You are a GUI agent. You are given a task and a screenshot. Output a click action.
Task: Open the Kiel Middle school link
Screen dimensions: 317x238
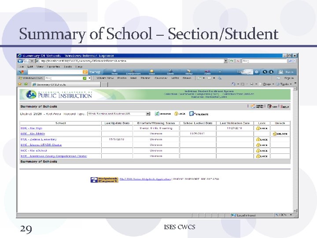(33, 134)
